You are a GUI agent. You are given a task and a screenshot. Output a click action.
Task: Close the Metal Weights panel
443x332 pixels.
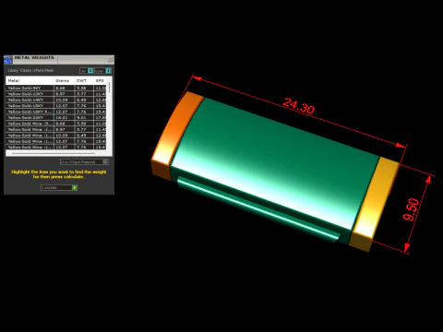110,59
